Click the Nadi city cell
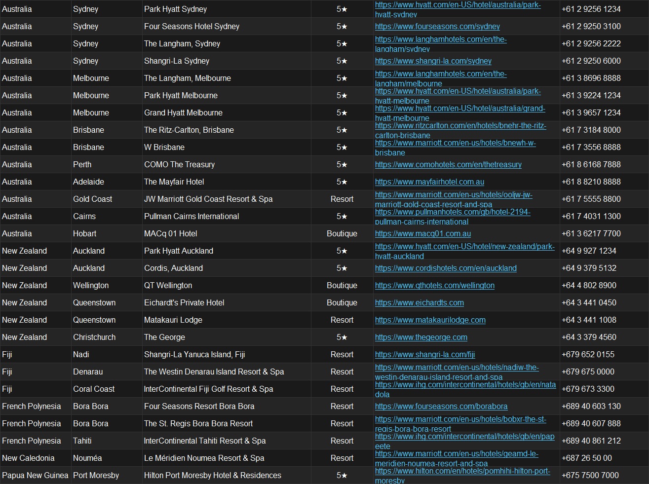649x484 pixels. (107, 354)
